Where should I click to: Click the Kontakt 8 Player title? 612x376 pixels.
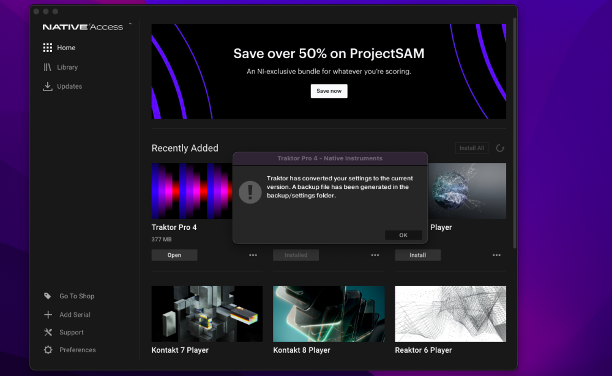(302, 350)
